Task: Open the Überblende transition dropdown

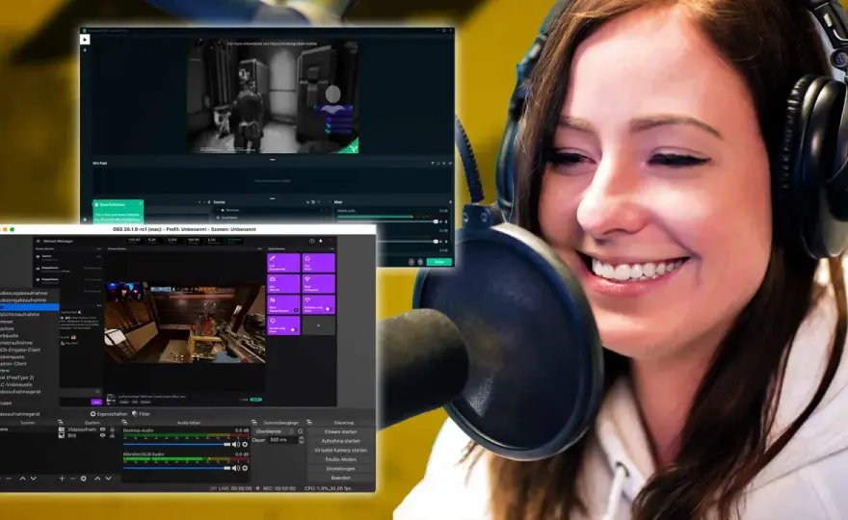Action: 275,431
